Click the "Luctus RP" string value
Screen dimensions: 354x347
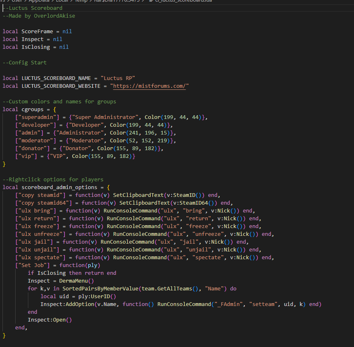tap(118, 78)
